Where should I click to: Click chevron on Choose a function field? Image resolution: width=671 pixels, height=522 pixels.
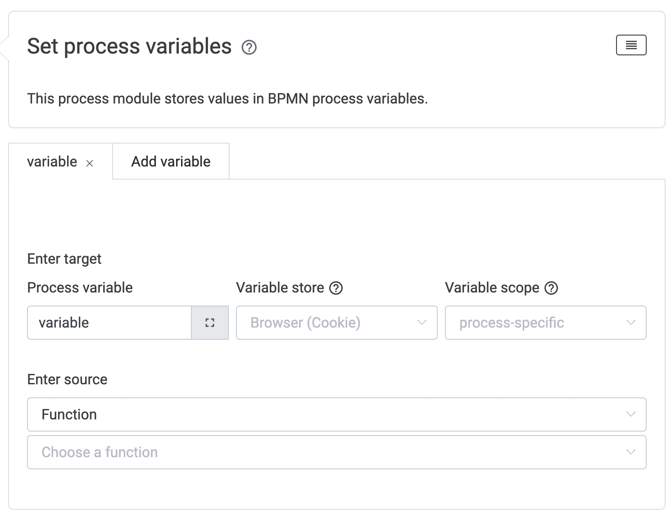click(631, 452)
